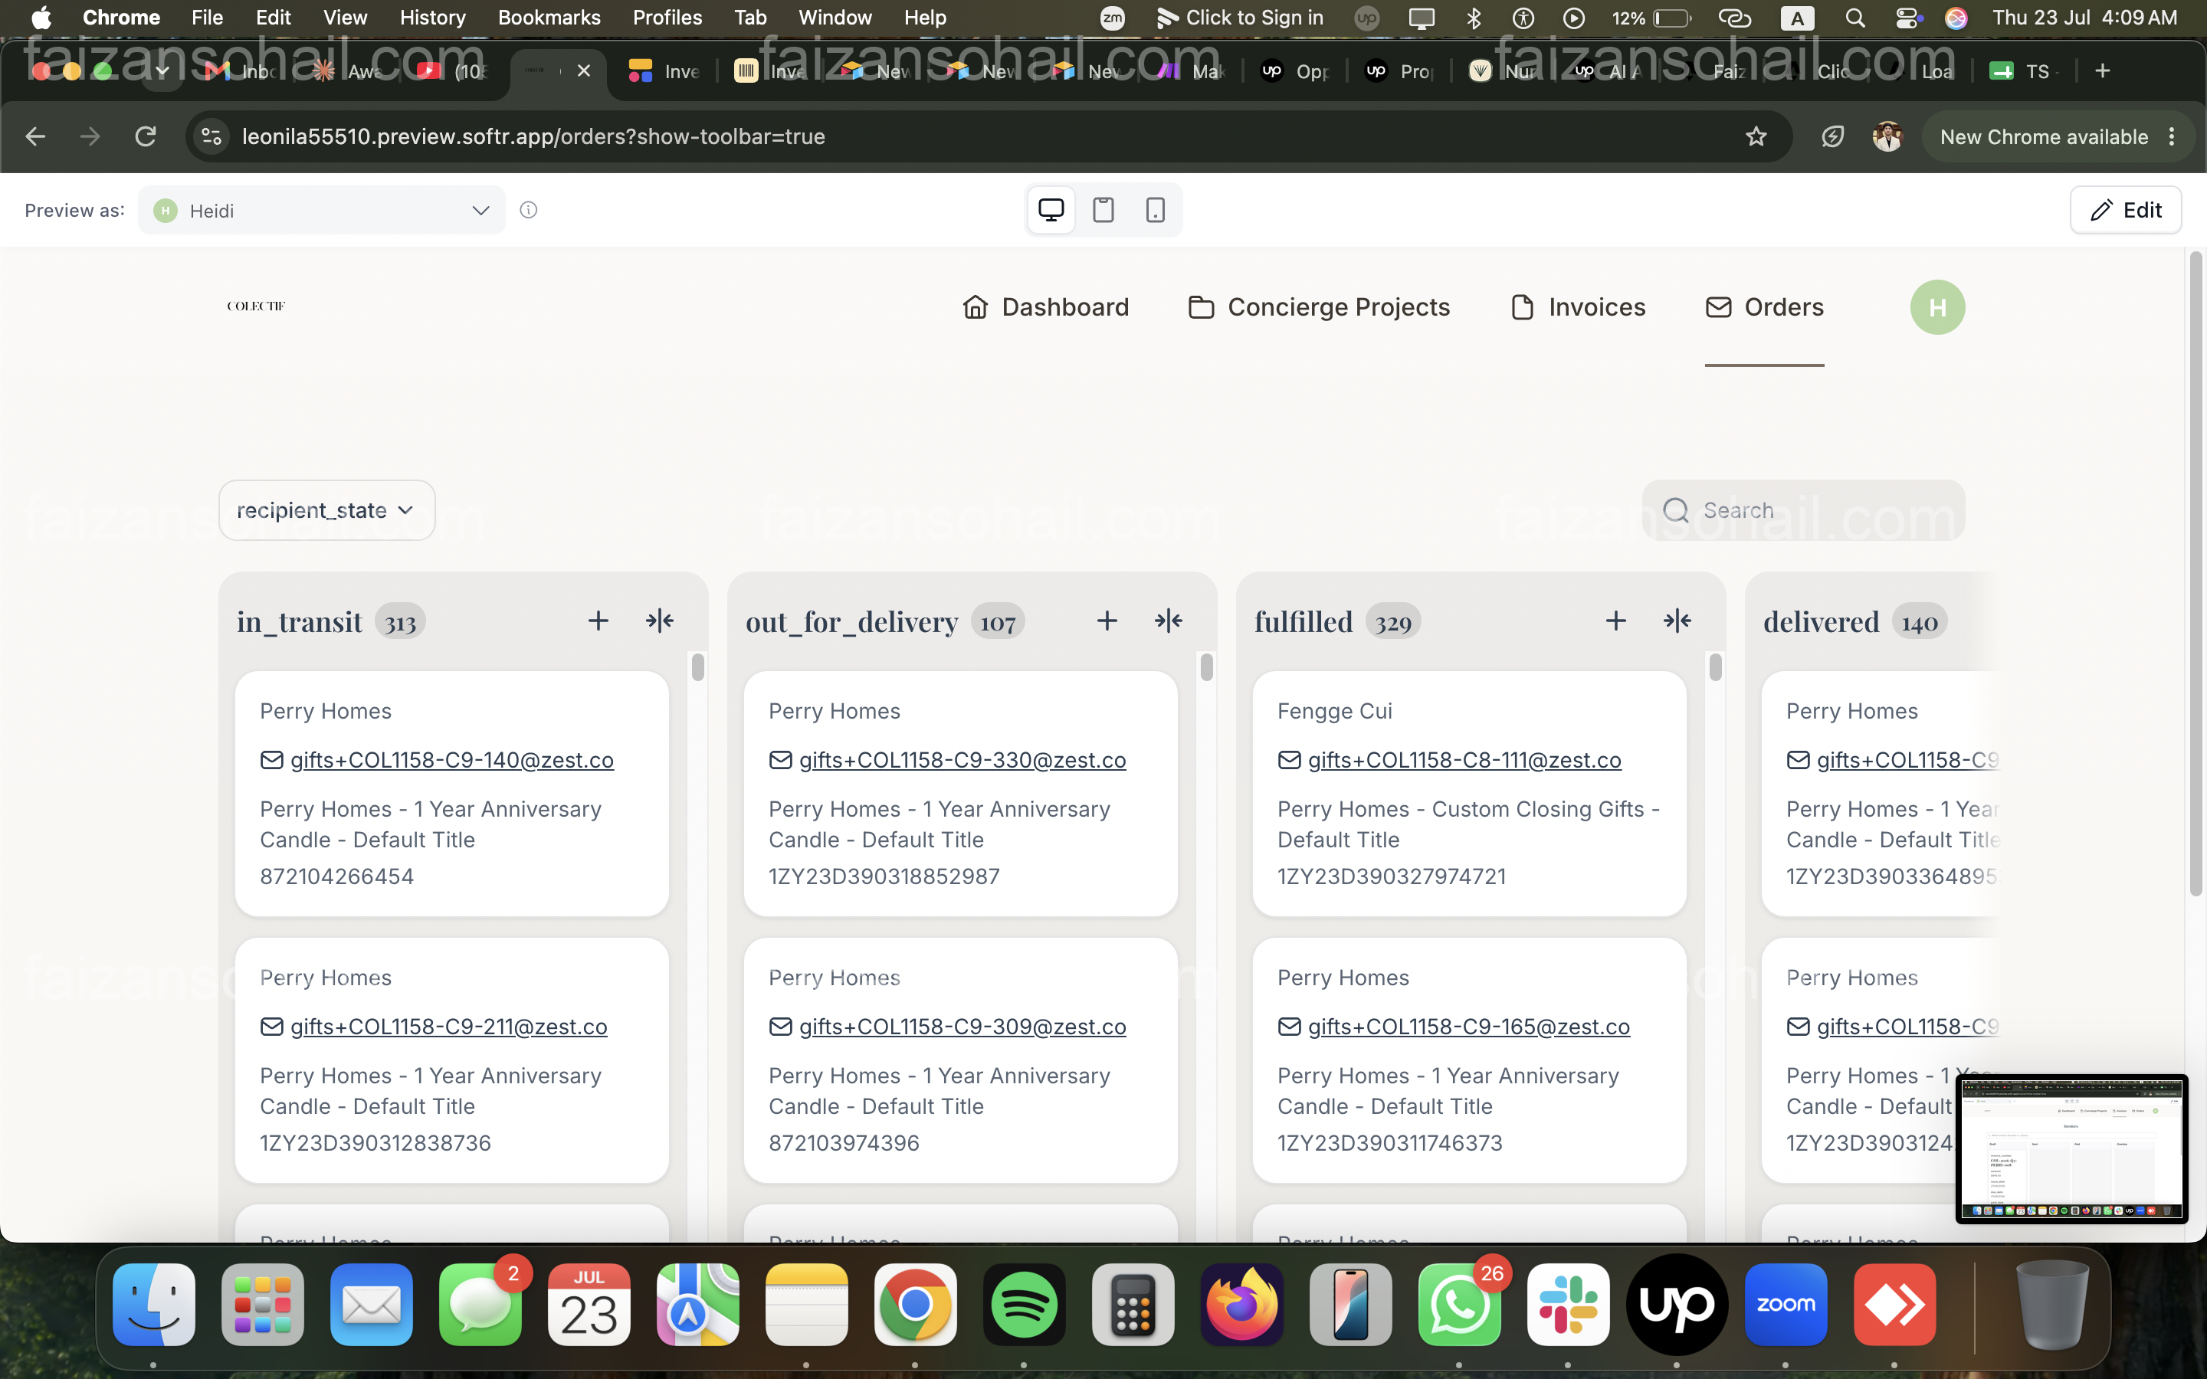Open Upwork app from the dock
The width and height of the screenshot is (2207, 1379).
coord(1676,1304)
